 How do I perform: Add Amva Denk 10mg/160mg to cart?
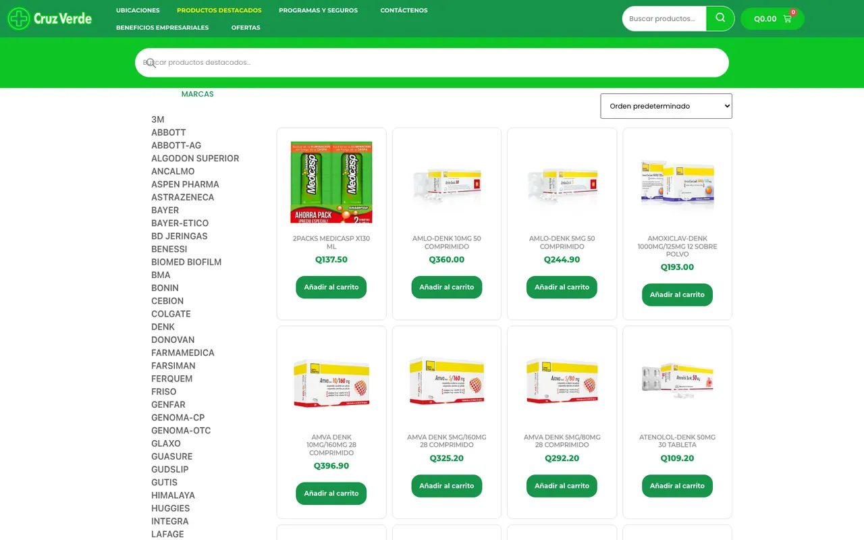pos(331,493)
